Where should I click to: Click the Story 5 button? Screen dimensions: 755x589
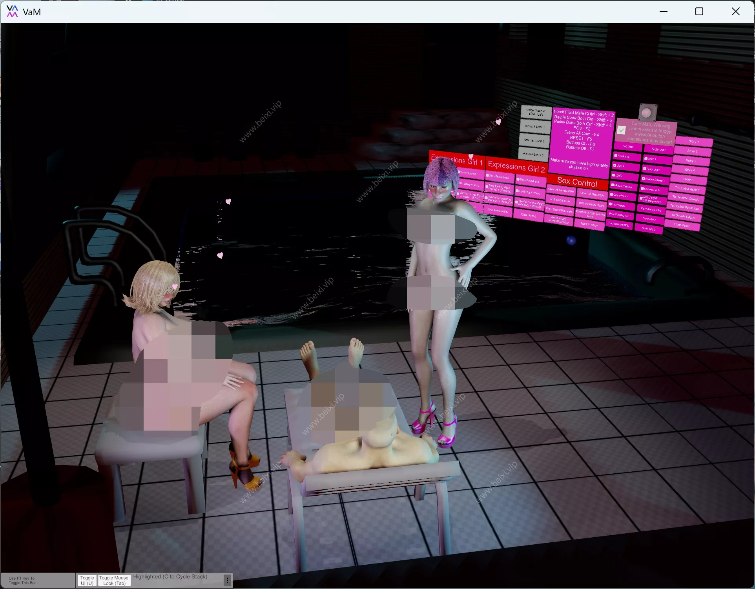click(689, 180)
